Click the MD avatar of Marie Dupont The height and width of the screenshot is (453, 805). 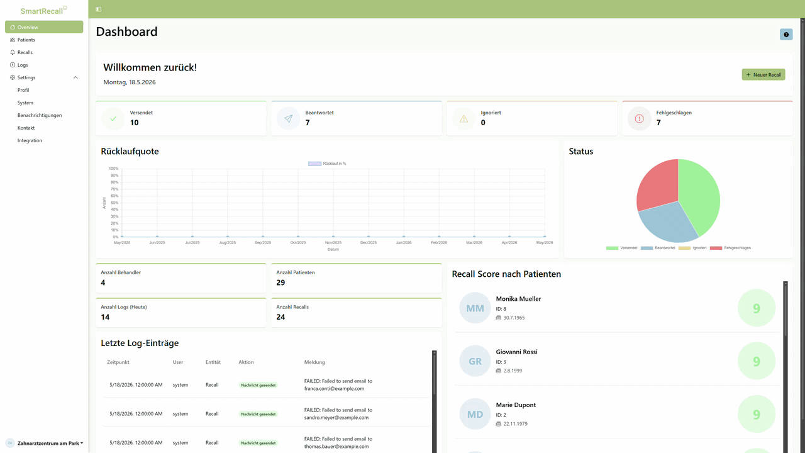pyautogui.click(x=475, y=414)
